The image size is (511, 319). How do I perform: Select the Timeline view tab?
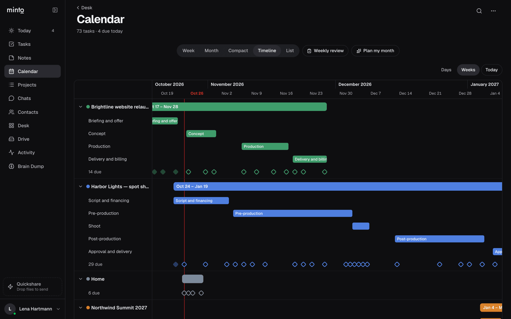click(267, 51)
